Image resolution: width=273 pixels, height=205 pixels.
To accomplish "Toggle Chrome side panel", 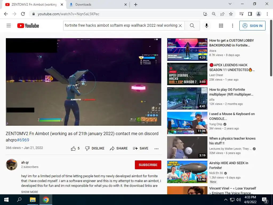I will 250,14.
